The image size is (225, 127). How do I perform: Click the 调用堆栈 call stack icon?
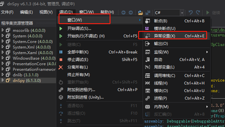pos(147,76)
